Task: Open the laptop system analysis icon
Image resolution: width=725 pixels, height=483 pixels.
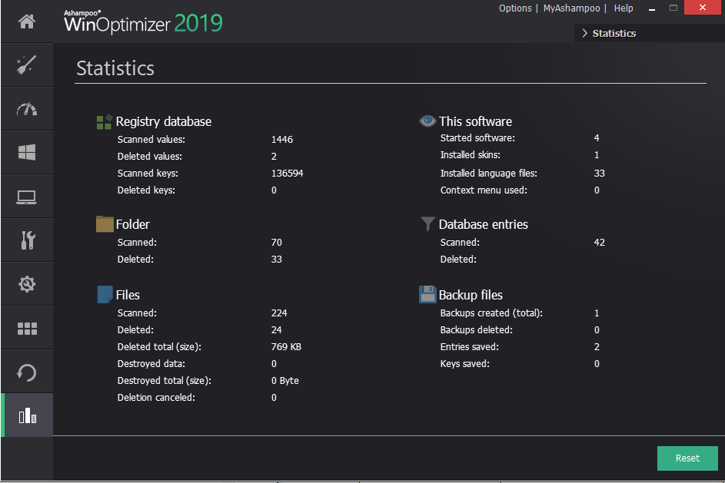Action: 27,197
